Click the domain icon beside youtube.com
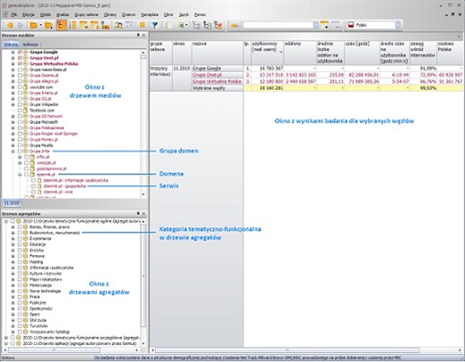The height and width of the screenshot is (362, 465). (x=26, y=87)
